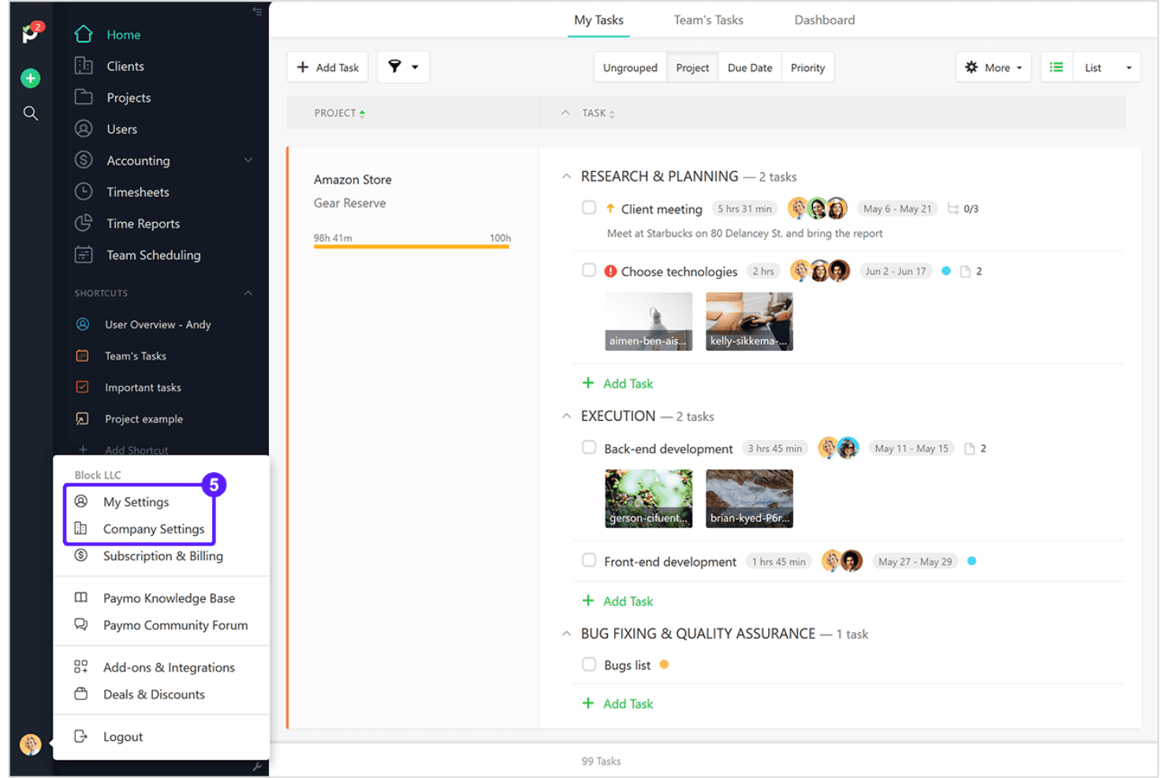
Task: Switch to the Dashboard tab
Action: pyautogui.click(x=824, y=20)
